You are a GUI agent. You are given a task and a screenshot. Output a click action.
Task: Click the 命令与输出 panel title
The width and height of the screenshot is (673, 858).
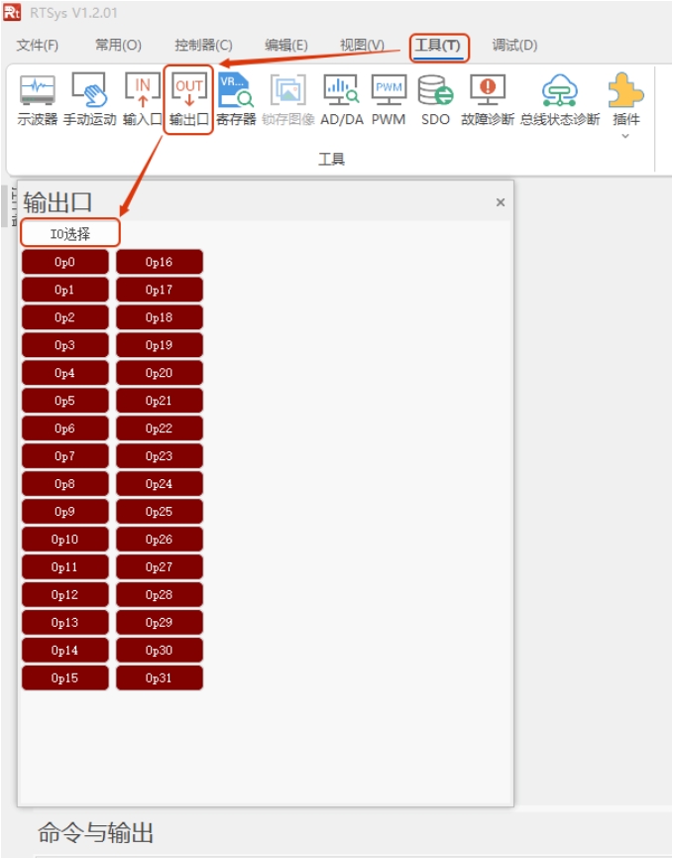pyautogui.click(x=95, y=832)
